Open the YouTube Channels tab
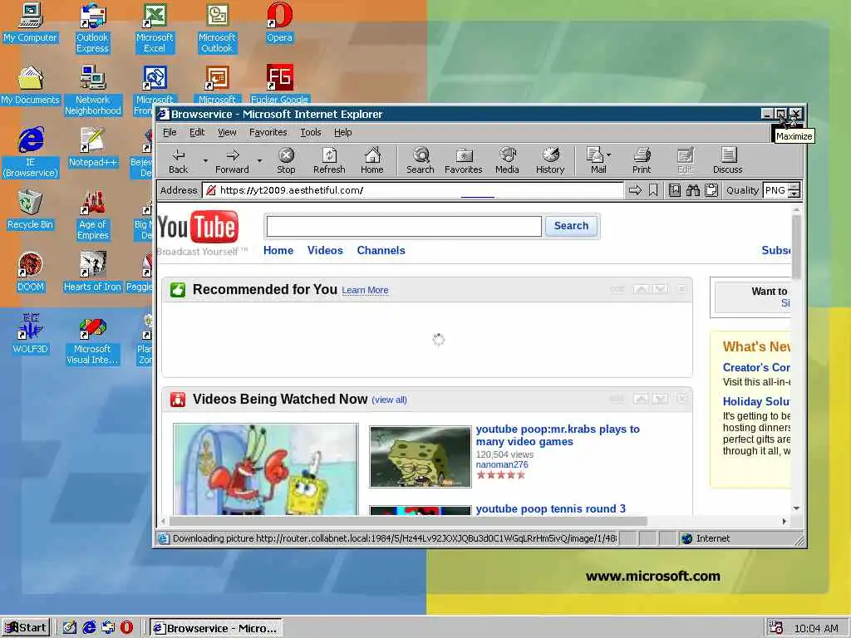 381,251
